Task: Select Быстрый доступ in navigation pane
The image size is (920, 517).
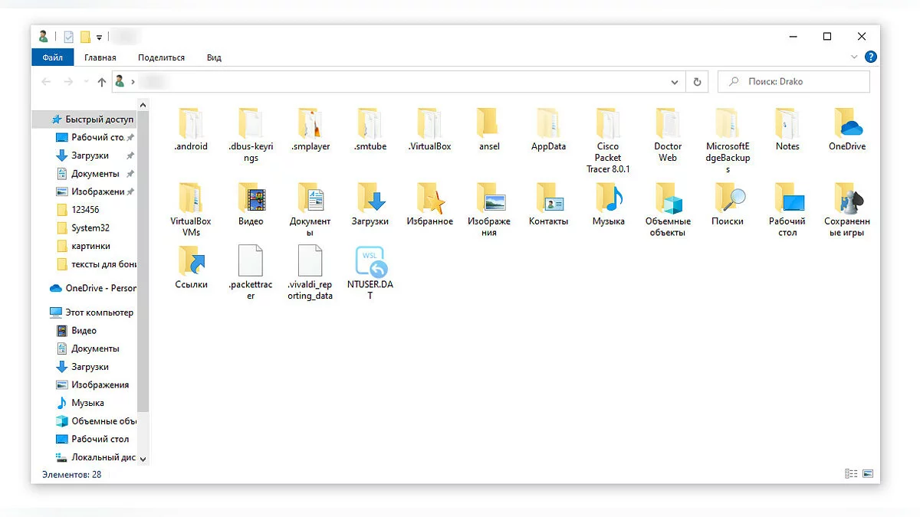Action: pyautogui.click(x=99, y=119)
